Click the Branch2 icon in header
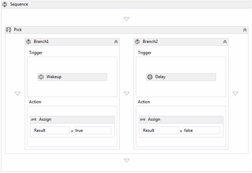 coord(138,42)
